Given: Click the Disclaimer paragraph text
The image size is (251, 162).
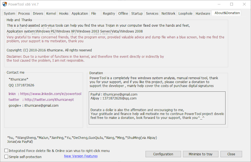Looking at the screenshot, I should [x=85, y=58].
